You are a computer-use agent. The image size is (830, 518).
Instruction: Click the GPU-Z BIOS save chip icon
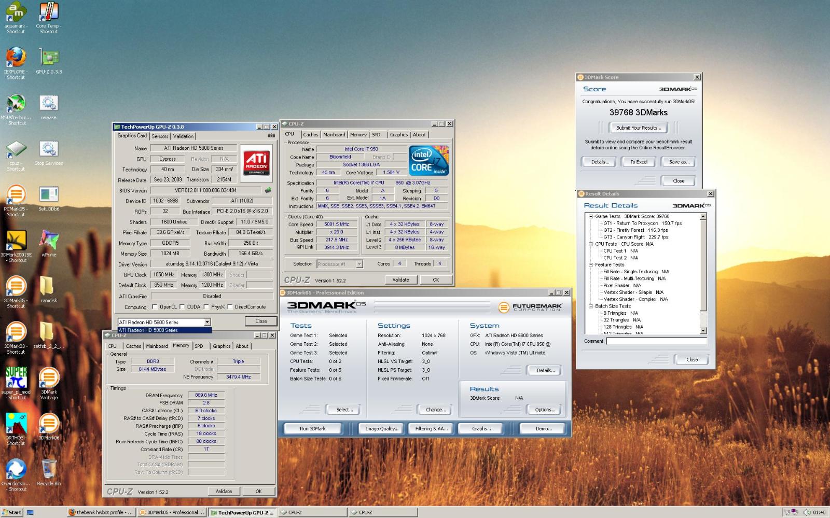268,190
